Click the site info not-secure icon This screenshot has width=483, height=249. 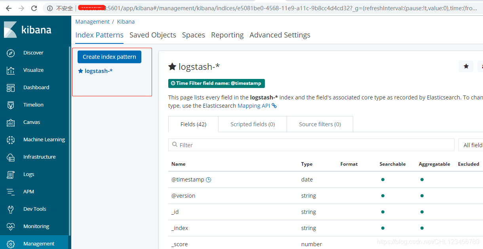[49, 8]
